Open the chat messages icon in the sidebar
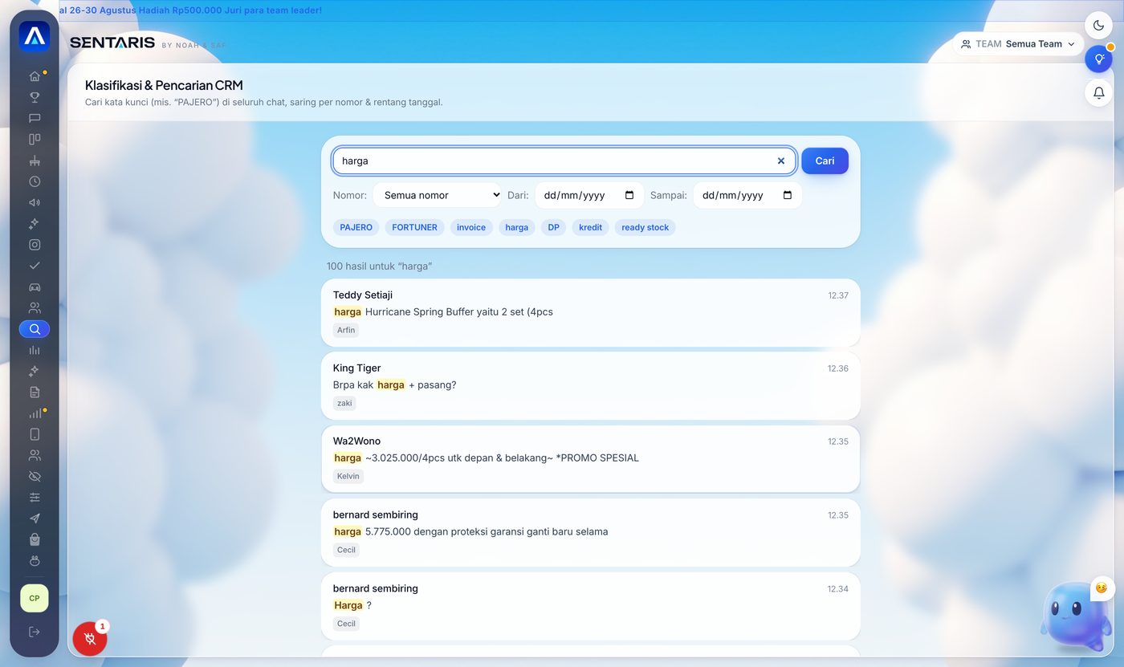Image resolution: width=1124 pixels, height=667 pixels. pyautogui.click(x=35, y=118)
